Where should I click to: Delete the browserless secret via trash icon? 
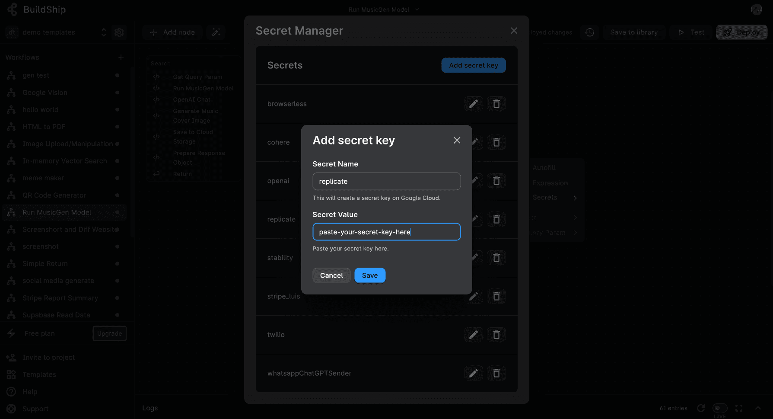click(x=496, y=104)
